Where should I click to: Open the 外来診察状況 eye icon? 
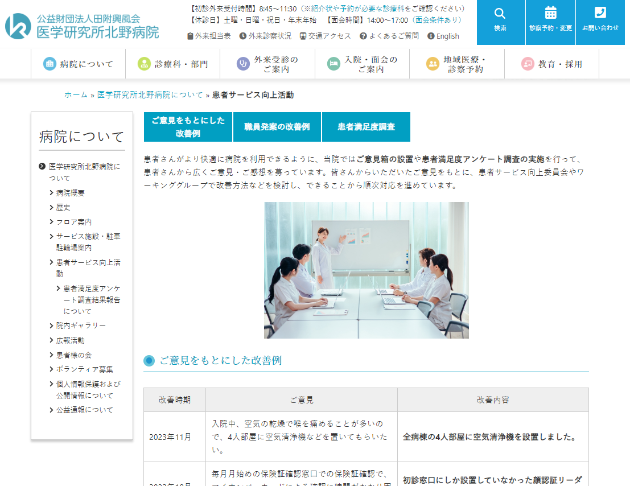coord(242,36)
